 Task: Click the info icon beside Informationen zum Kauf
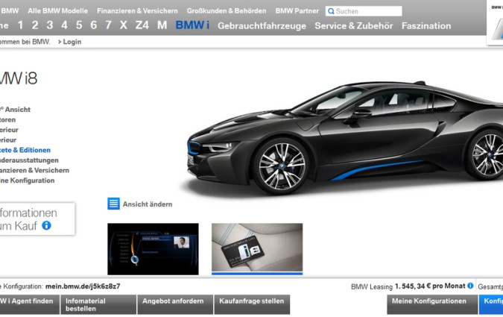pyautogui.click(x=46, y=225)
